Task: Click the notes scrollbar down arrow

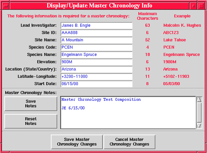Action: click(199, 125)
